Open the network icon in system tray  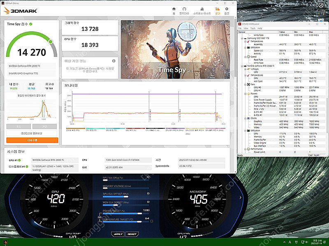click(303, 242)
